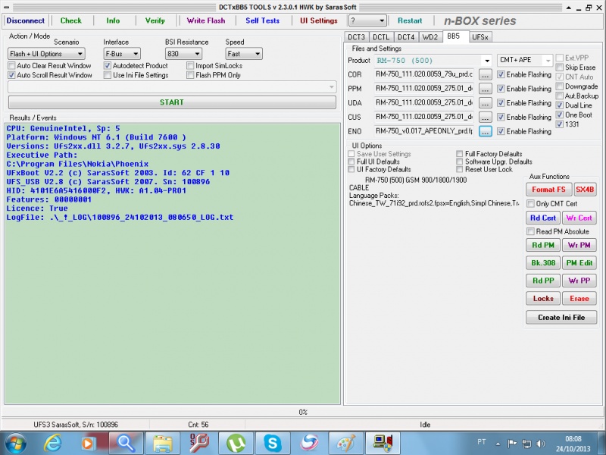
Task: Open Windows Media Player taskbar icon
Action: click(x=87, y=443)
